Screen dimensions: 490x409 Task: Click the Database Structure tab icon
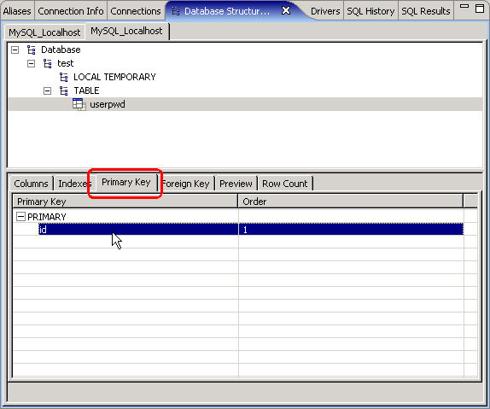pos(176,11)
